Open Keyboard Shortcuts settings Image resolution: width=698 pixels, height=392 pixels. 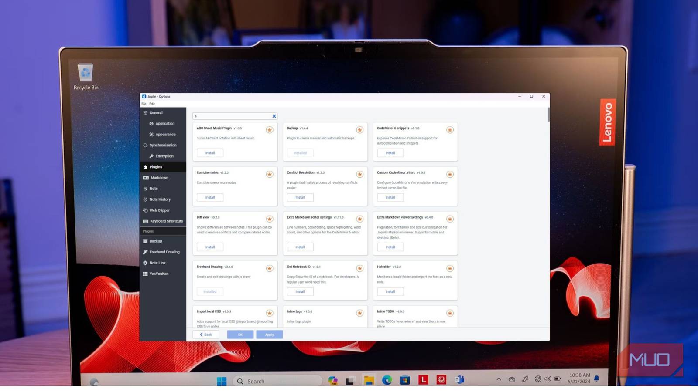165,221
